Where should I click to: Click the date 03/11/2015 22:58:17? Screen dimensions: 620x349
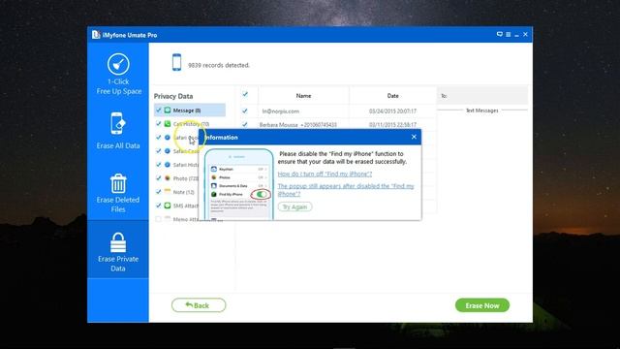(392, 125)
